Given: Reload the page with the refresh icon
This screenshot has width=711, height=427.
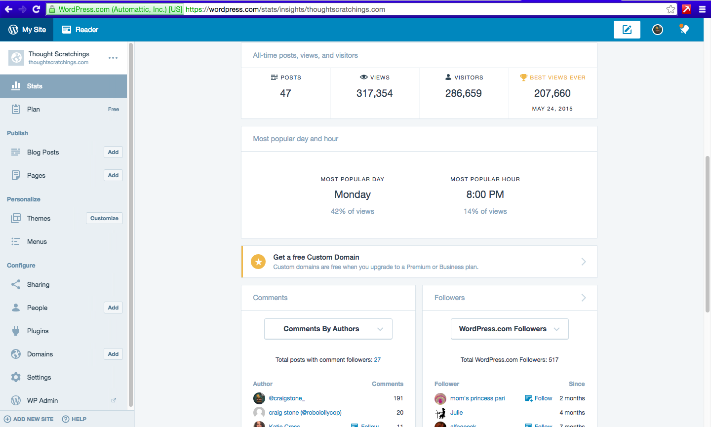Looking at the screenshot, I should click(36, 9).
